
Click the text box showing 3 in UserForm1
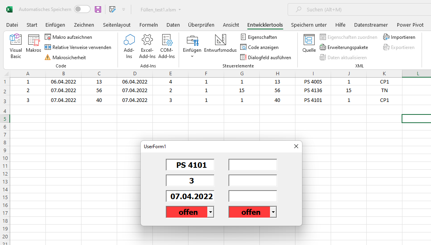(x=190, y=180)
